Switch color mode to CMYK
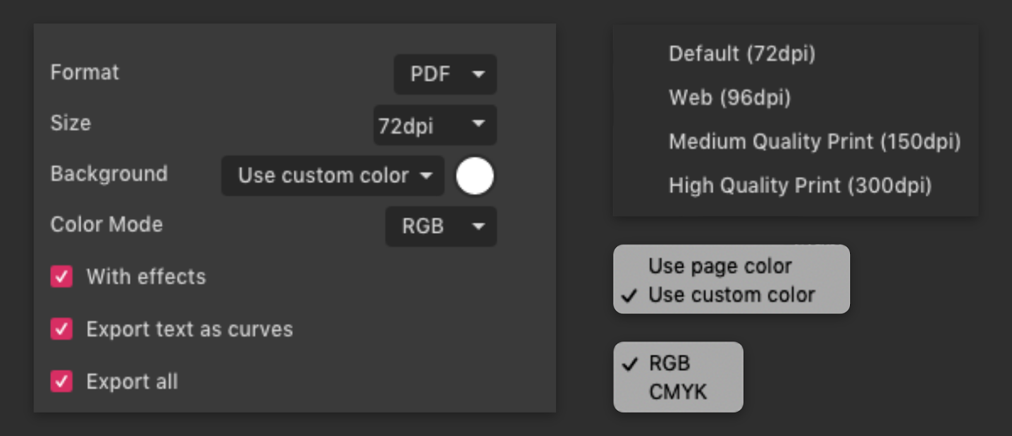1012x436 pixels. (x=677, y=392)
